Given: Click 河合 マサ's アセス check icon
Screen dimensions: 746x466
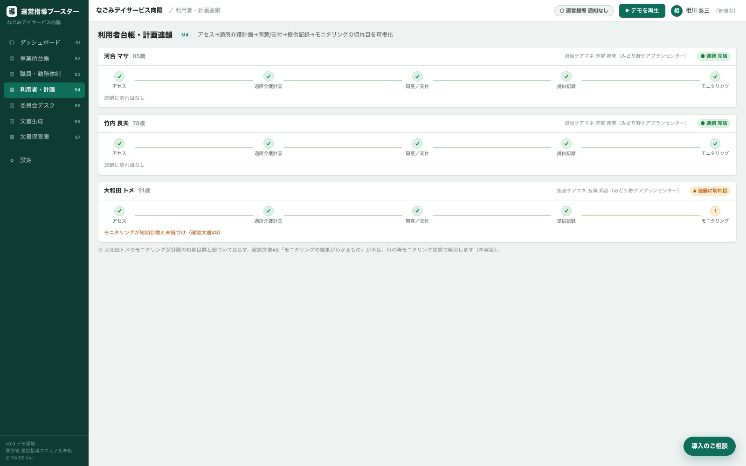Looking at the screenshot, I should pyautogui.click(x=119, y=76).
